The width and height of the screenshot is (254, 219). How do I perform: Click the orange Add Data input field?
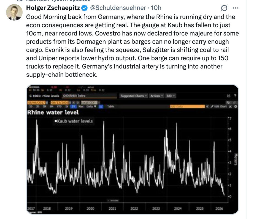[187, 106]
